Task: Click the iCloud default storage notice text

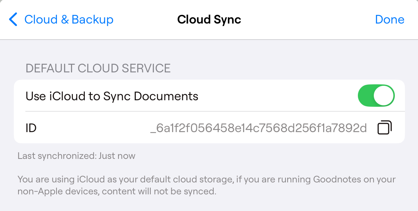Action: 206,185
